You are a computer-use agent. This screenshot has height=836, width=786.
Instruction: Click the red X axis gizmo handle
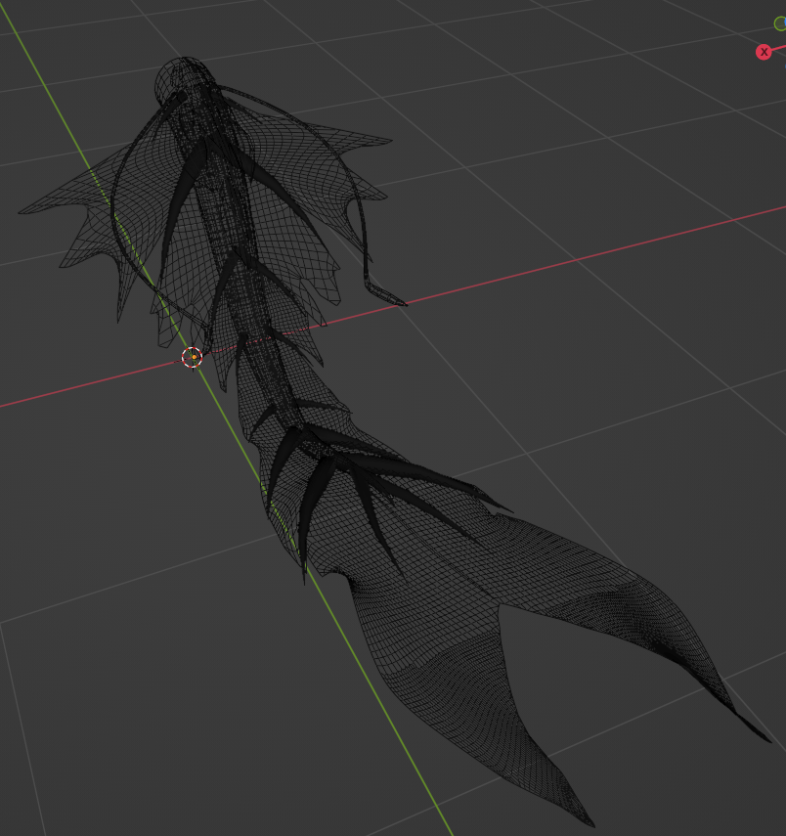click(x=764, y=52)
